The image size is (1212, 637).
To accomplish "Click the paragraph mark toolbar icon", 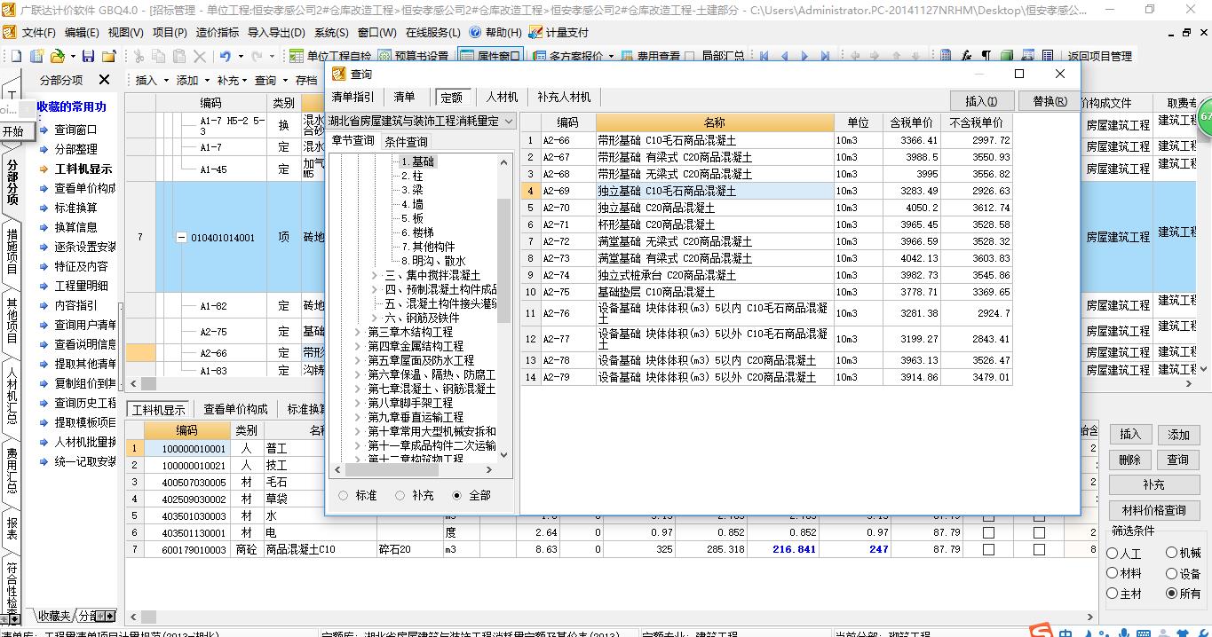I will (986, 56).
